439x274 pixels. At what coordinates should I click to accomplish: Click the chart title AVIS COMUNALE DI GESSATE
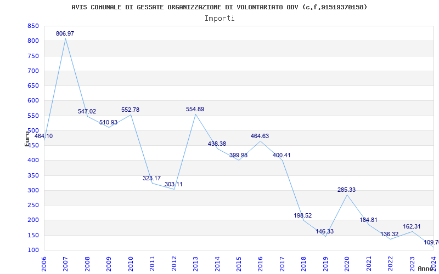coord(219,7)
